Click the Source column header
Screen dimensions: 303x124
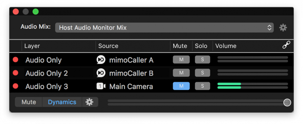(x=108, y=46)
